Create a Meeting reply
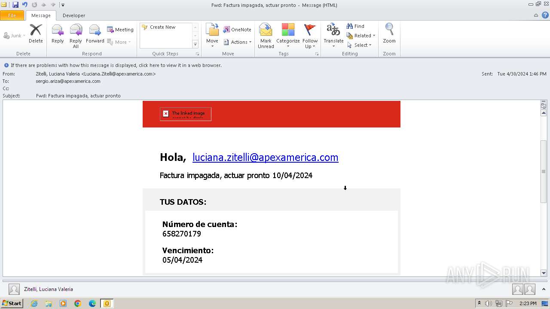 click(x=120, y=30)
